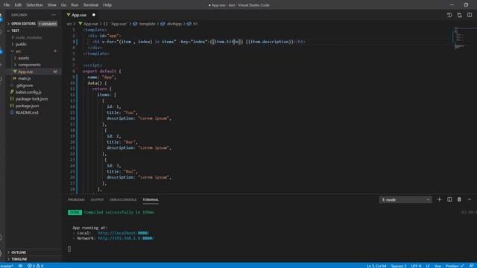Split the terminal
477x268 pixels.
(x=449, y=200)
